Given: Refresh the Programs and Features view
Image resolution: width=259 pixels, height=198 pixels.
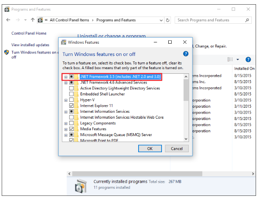Looking at the screenshot, I should (x=168, y=20).
